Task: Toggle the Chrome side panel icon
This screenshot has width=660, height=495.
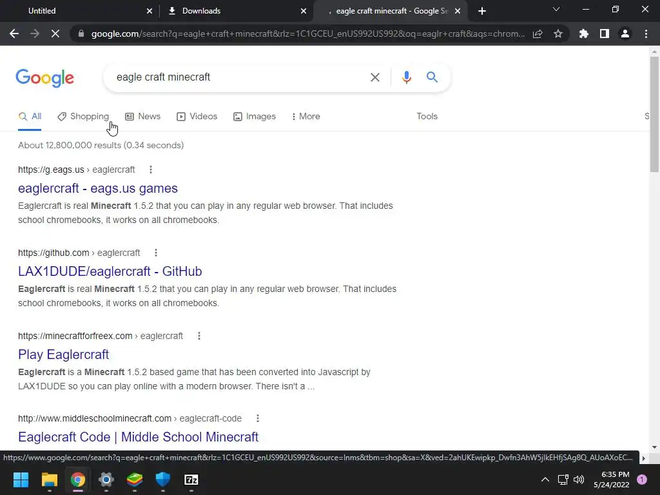Action: pyautogui.click(x=605, y=34)
